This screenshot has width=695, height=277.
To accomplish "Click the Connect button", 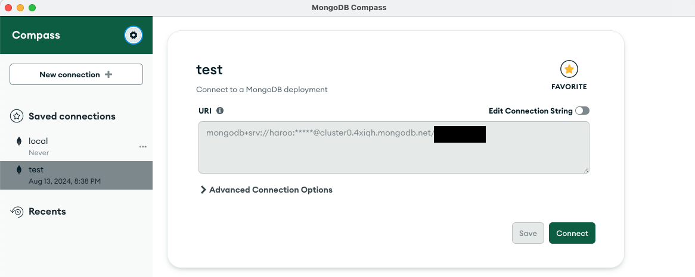I will pyautogui.click(x=572, y=233).
